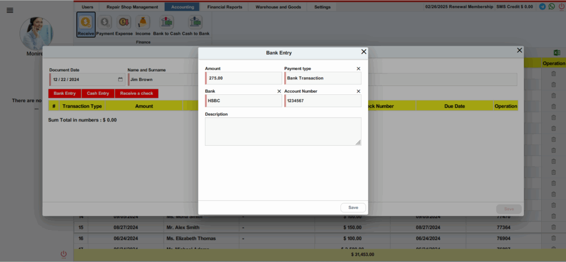This screenshot has height=262, width=566.
Task: Click Sum Total in numbers text
Action: [x=82, y=120]
